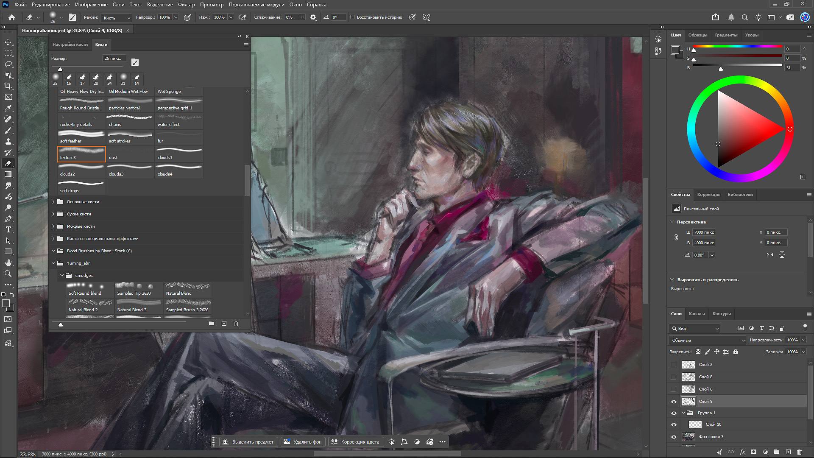The height and width of the screenshot is (458, 814).
Task: Select the texture3 brush preset
Action: 81,154
